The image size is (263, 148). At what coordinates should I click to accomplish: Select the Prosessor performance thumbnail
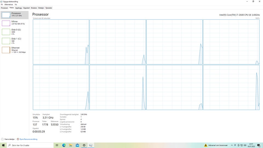[x=6, y=15]
